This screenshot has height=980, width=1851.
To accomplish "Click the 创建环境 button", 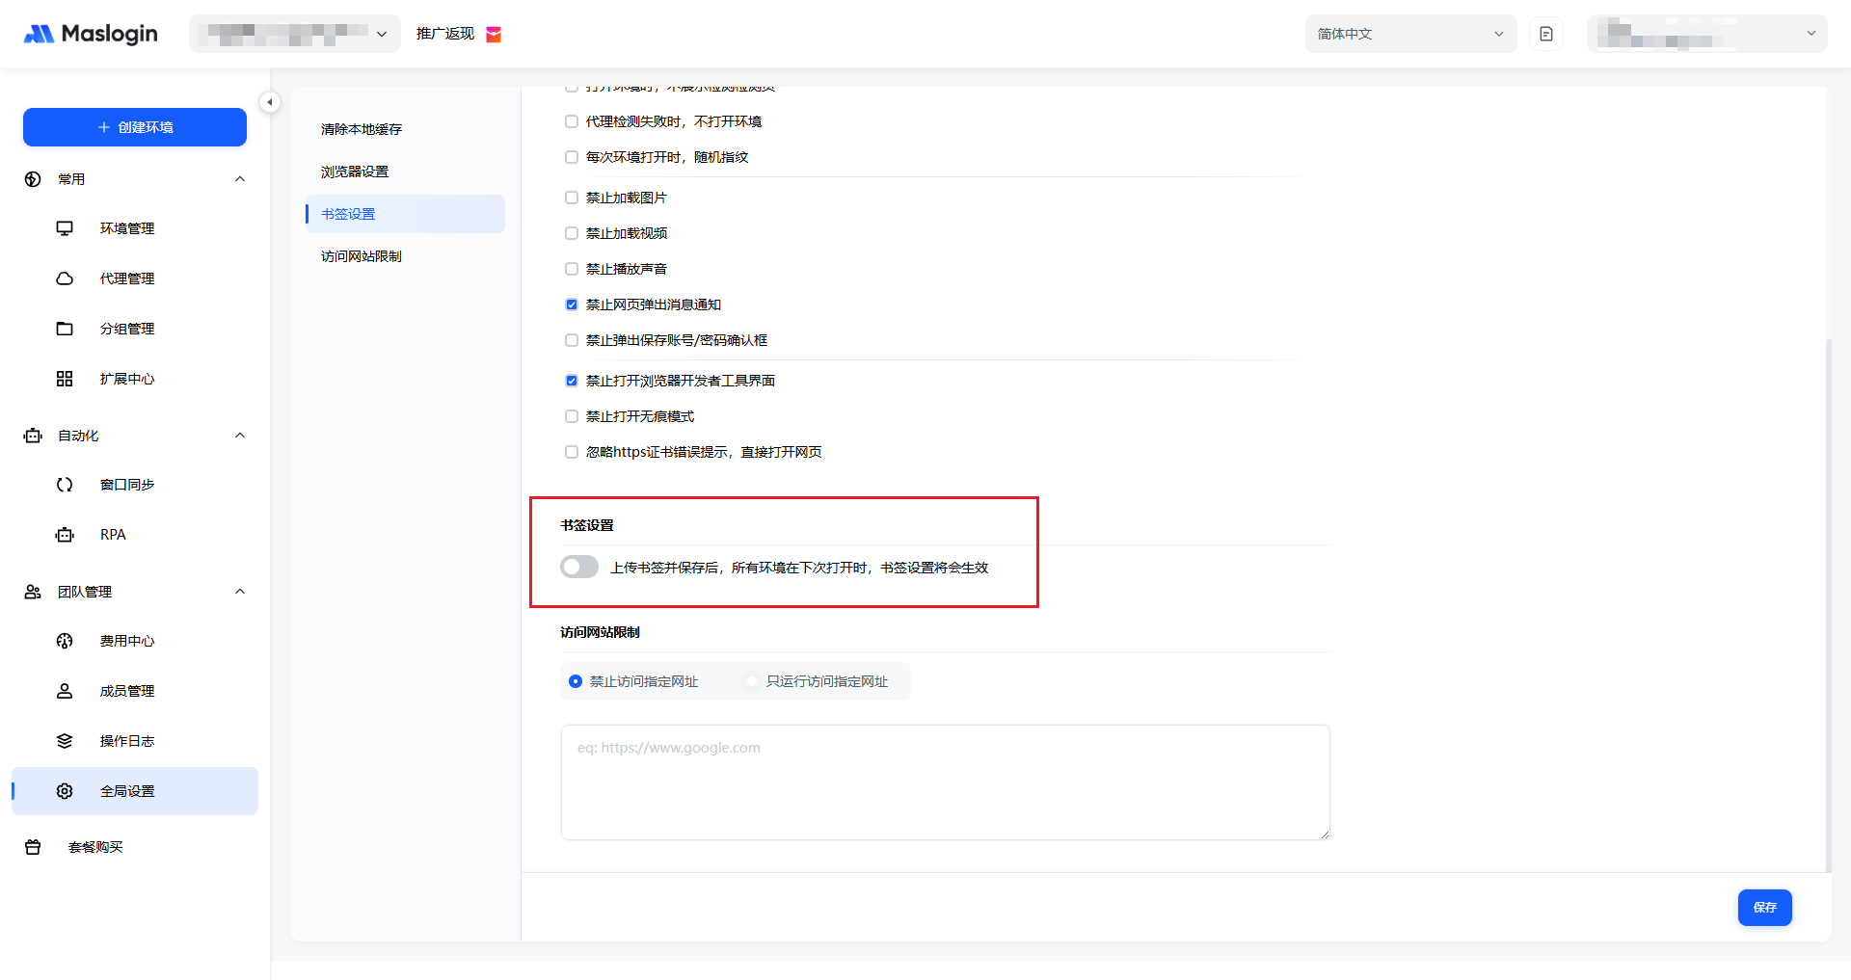I will 135,127.
